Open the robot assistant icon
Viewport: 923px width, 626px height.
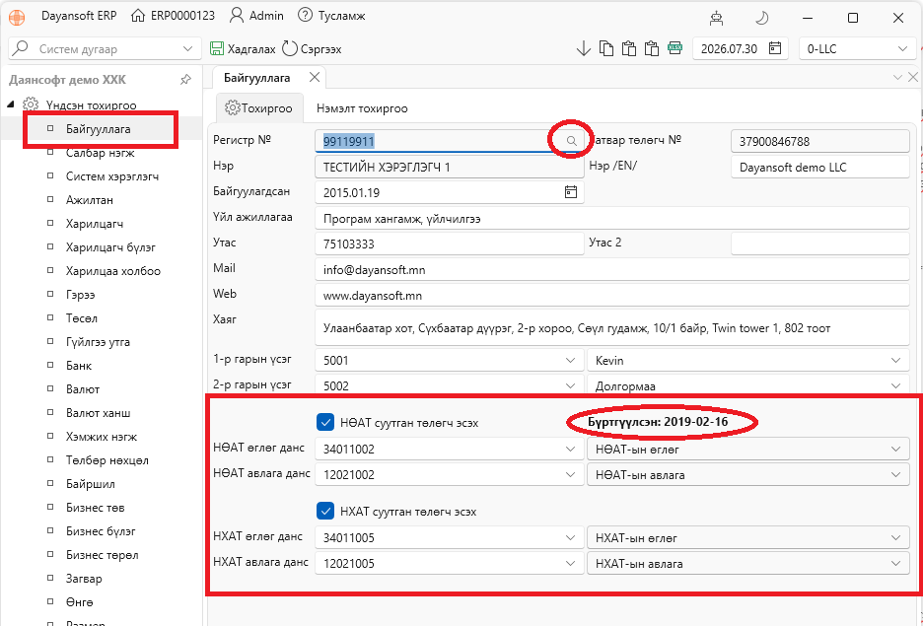716,19
